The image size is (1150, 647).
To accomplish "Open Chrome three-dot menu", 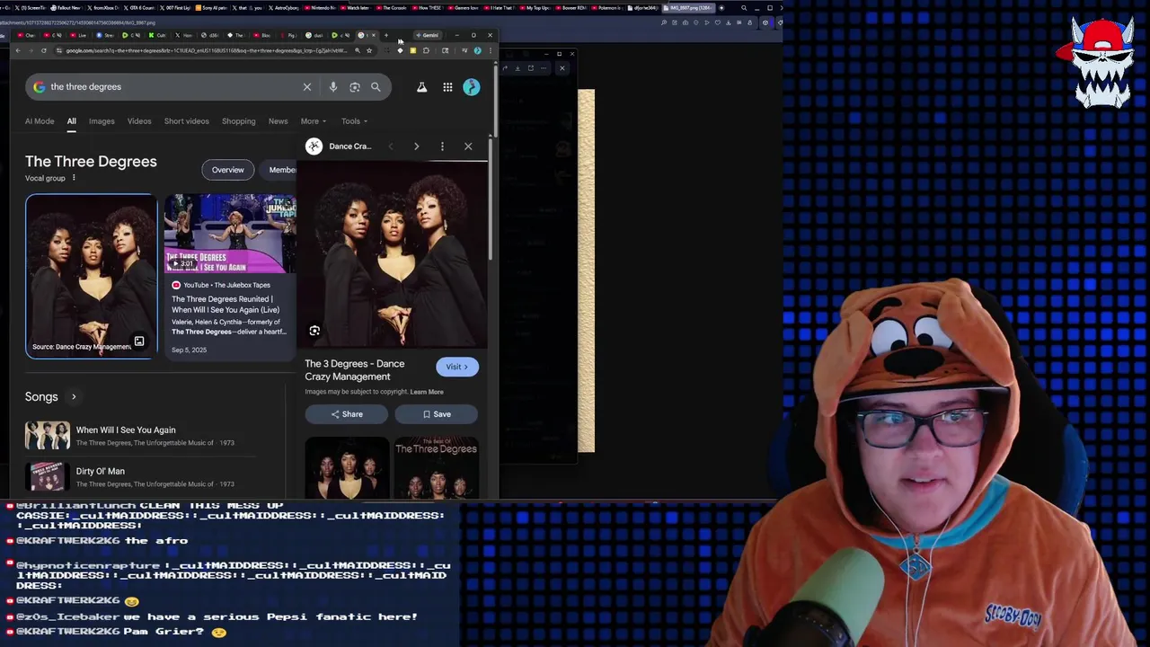I will (x=490, y=50).
